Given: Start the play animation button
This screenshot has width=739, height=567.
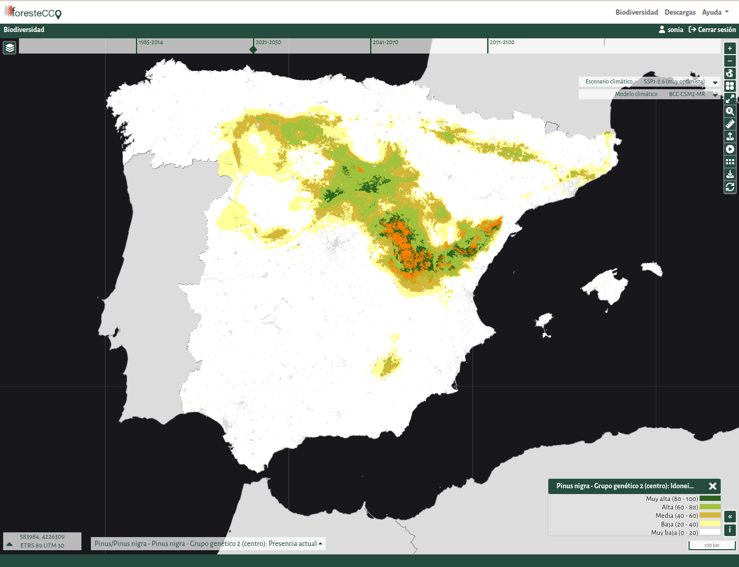Looking at the screenshot, I should [730, 149].
